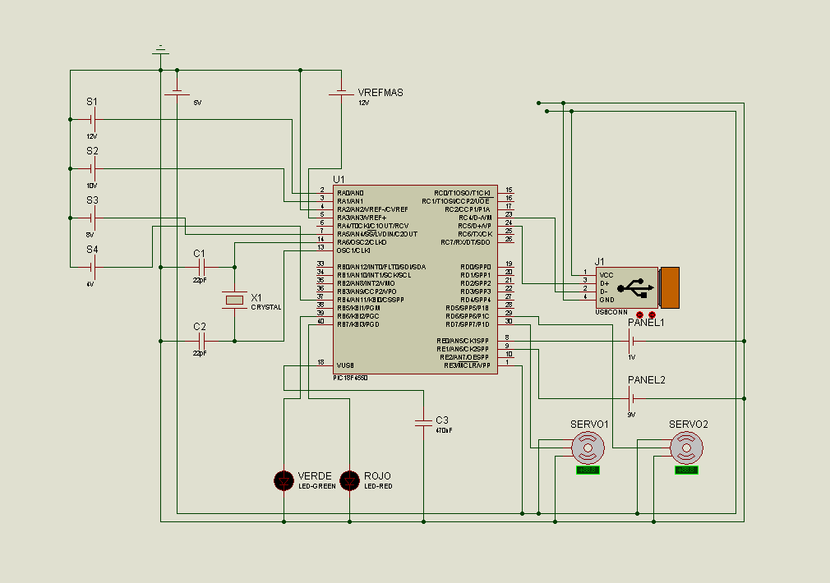Select the VERDE green LED symbol

tap(284, 480)
